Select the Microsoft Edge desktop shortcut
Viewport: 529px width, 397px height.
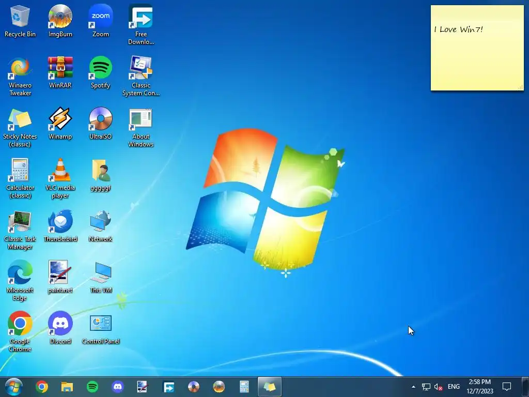(20, 281)
